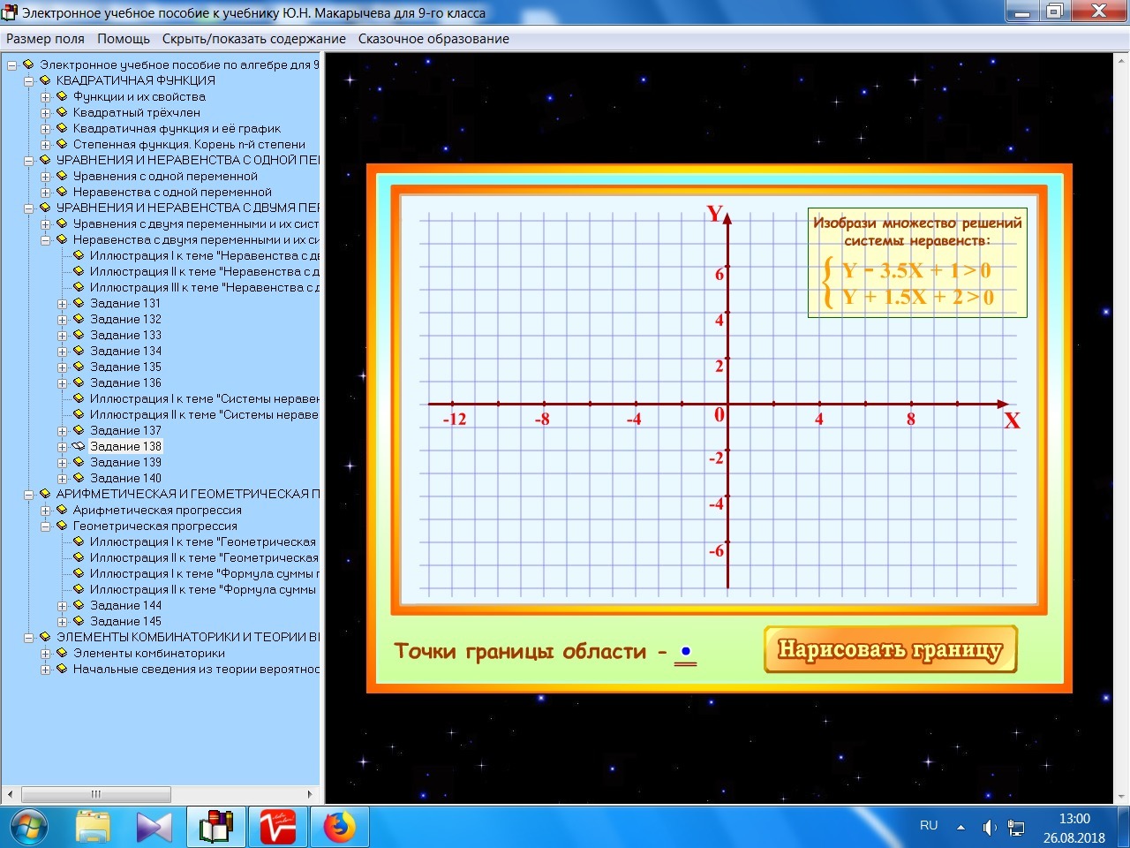Open the Помощь menu
Image resolution: width=1130 pixels, height=848 pixels.
tap(124, 39)
